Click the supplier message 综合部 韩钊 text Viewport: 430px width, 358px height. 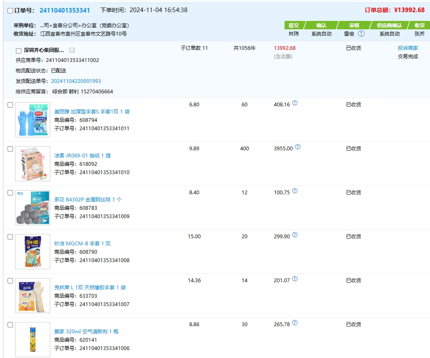(x=83, y=91)
